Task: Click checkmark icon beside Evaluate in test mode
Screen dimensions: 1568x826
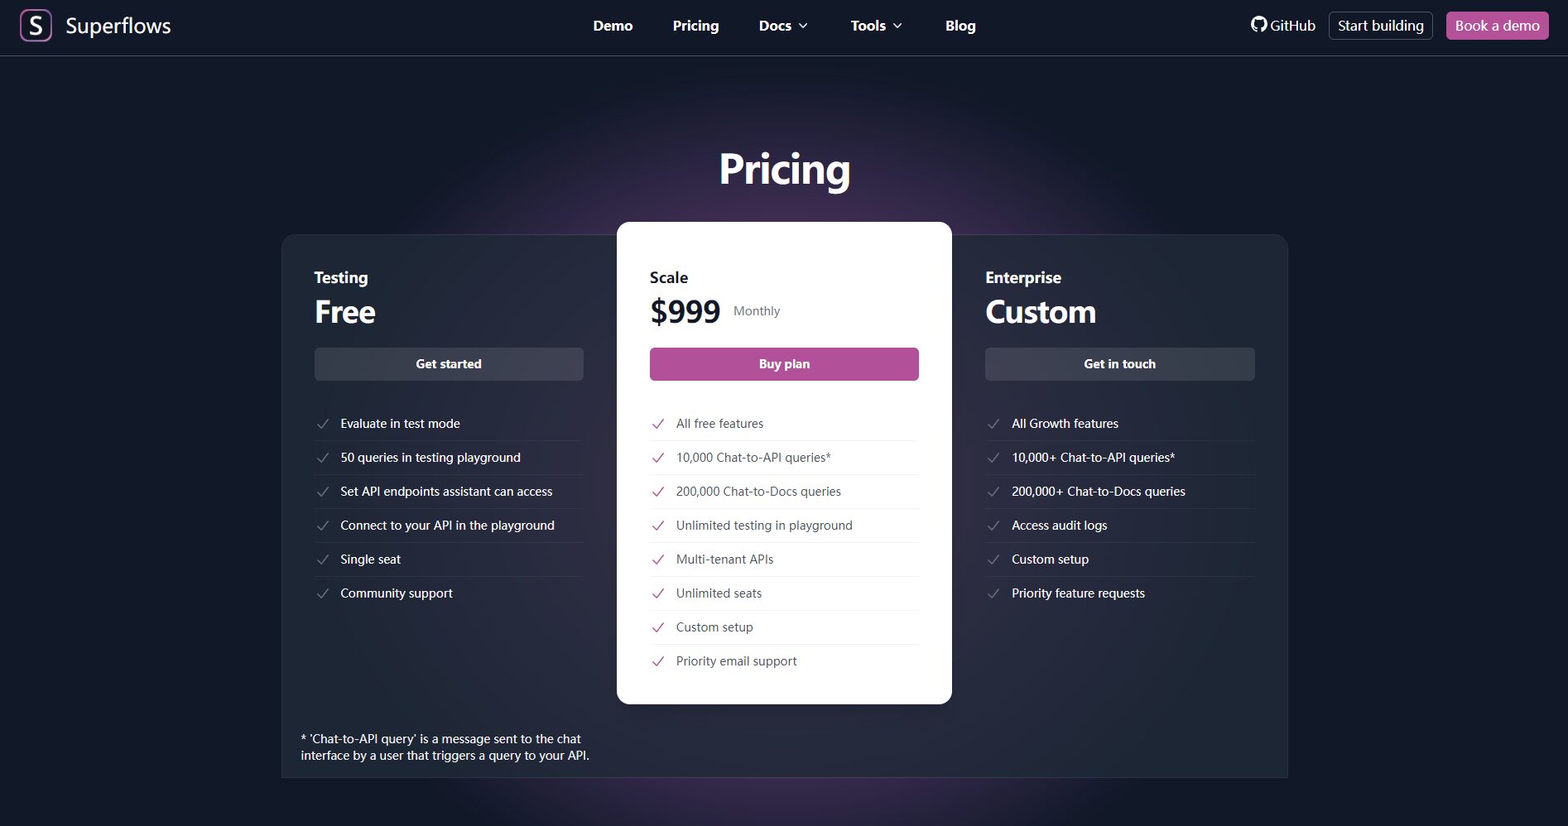Action: click(x=323, y=424)
